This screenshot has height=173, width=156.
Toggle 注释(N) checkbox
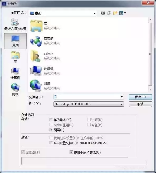pyautogui.click(x=89, y=119)
